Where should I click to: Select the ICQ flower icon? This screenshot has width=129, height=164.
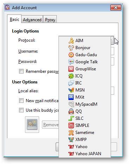click(x=71, y=76)
